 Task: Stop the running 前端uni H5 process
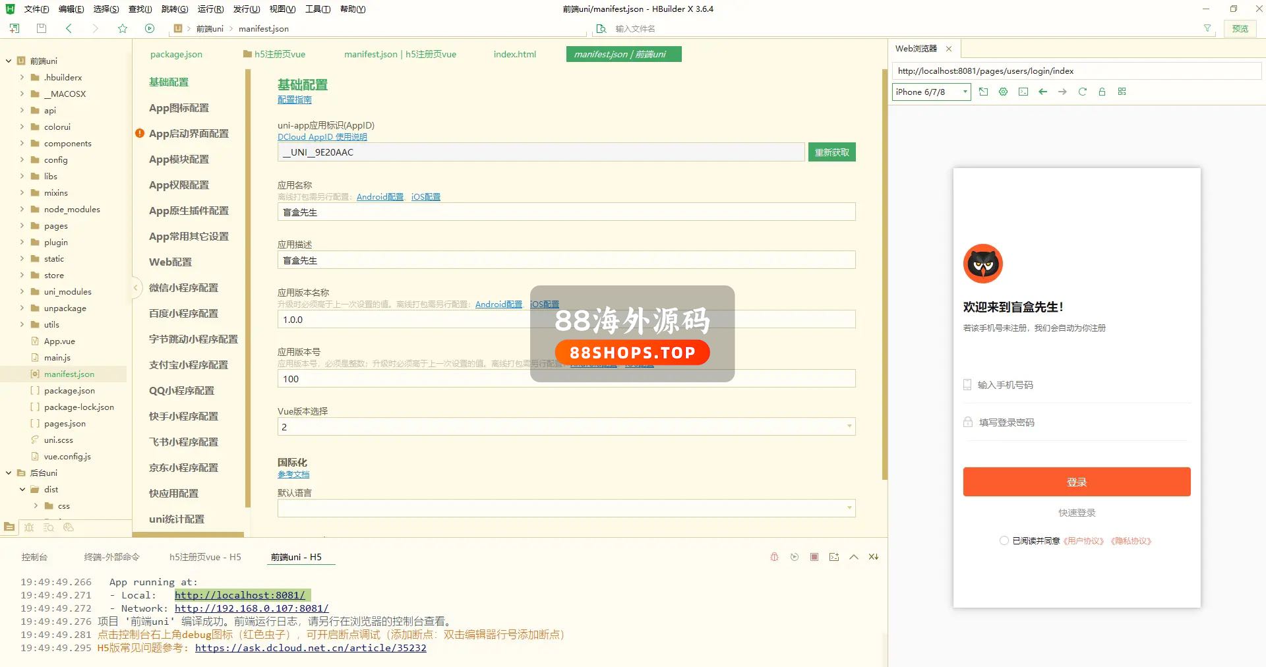point(814,557)
